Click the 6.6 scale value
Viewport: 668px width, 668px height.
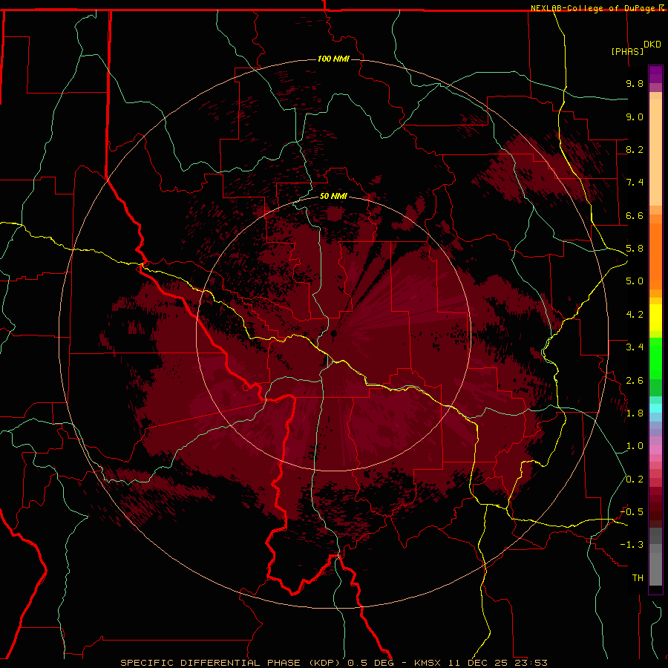click(x=635, y=215)
